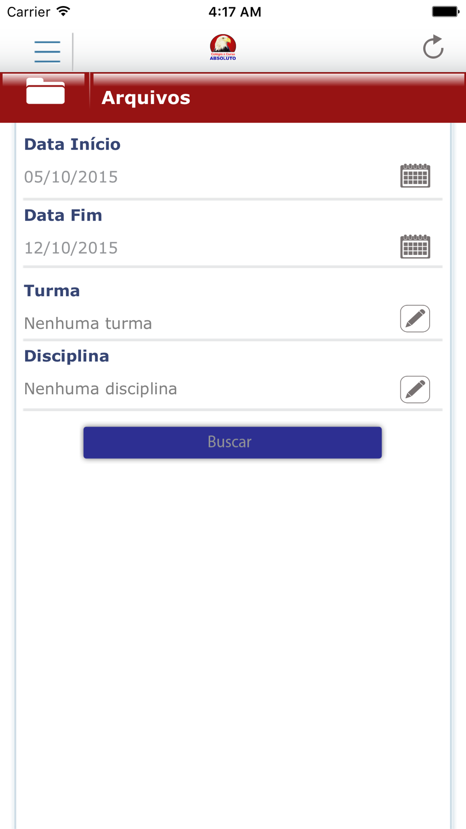This screenshot has height=829, width=466.
Task: Tap the Turma label
Action: (52, 290)
